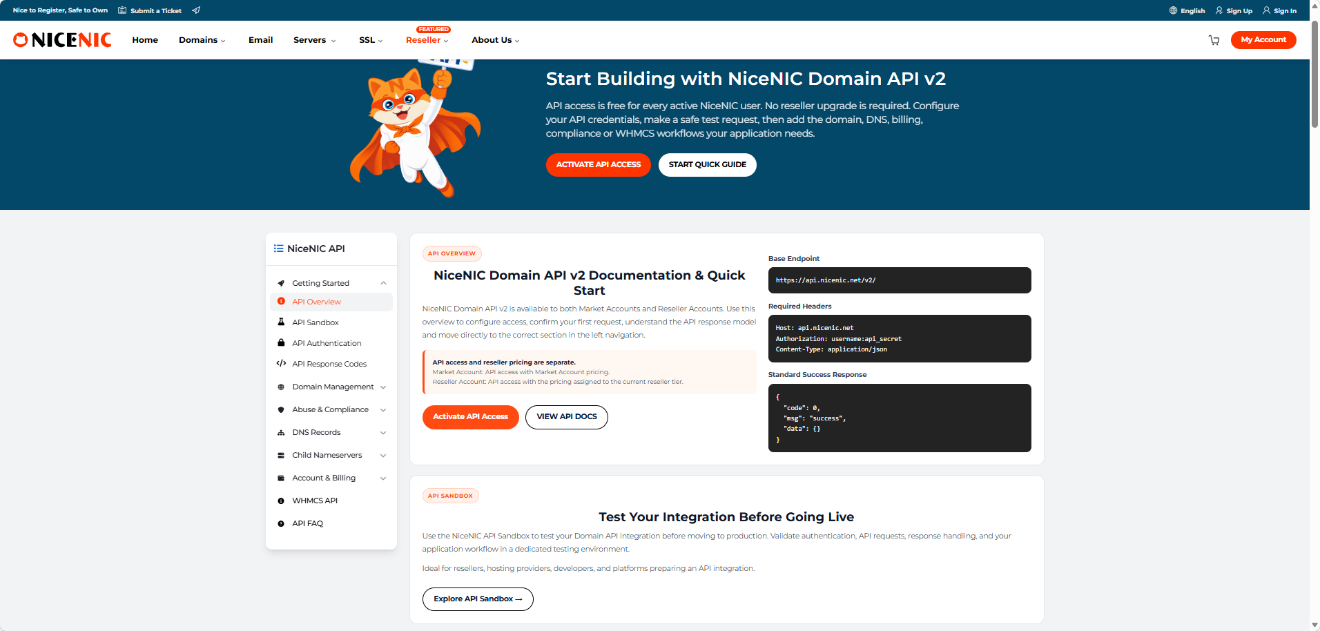Screen dimensions: 1320x631
Task: Open My Account button
Action: point(1263,40)
